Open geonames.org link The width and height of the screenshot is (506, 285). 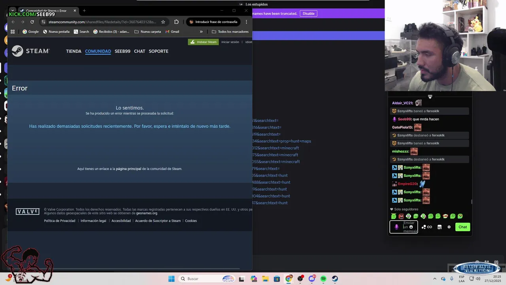147,213
